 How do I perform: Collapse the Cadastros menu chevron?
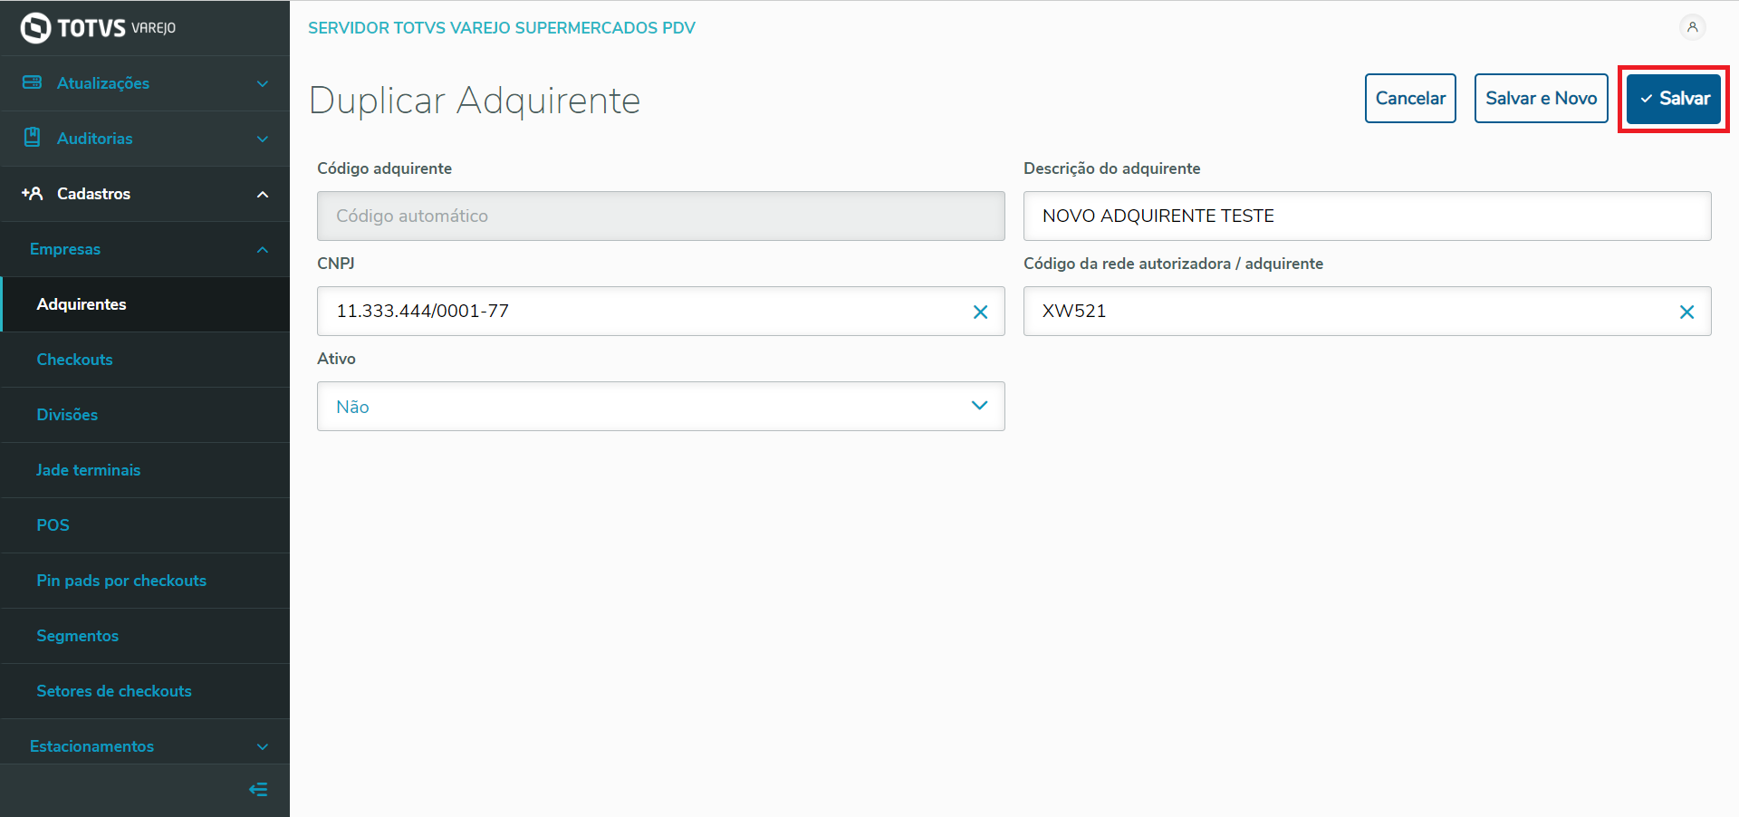pos(263,194)
